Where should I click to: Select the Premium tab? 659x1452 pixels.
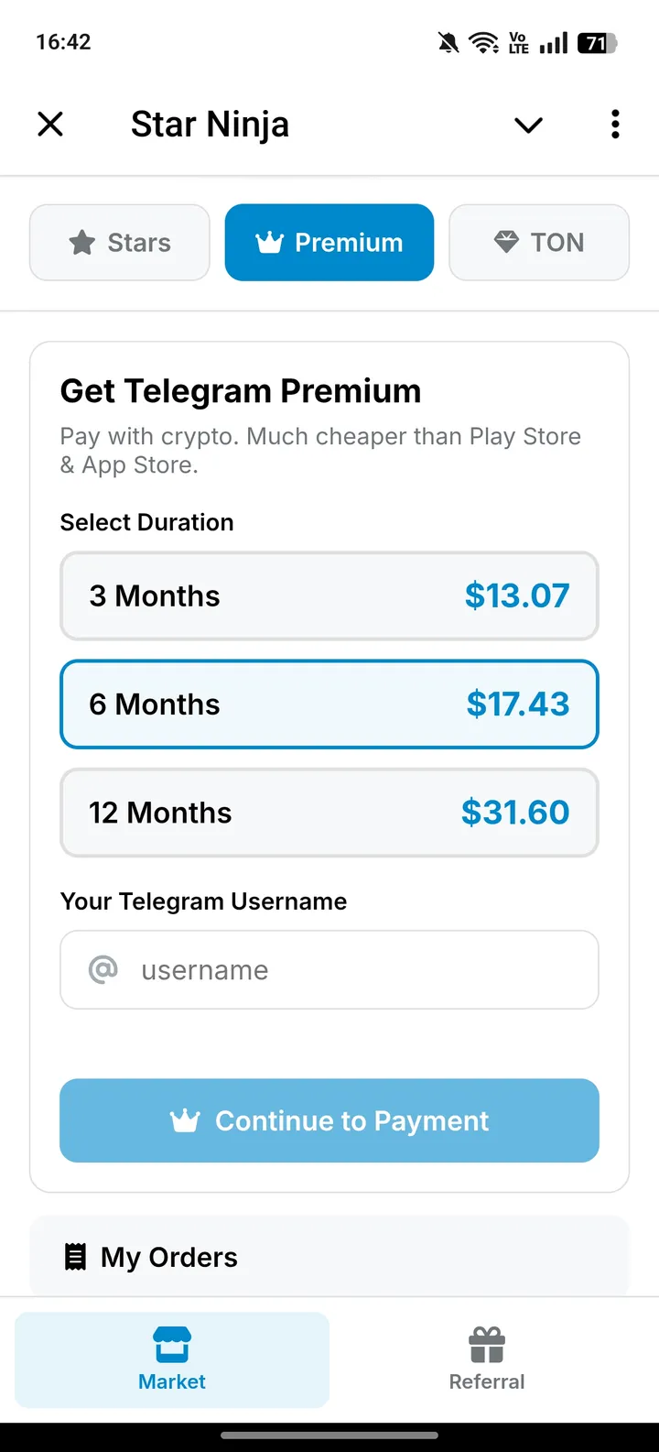coord(329,243)
